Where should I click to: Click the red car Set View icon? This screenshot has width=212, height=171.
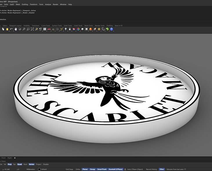pos(49,29)
